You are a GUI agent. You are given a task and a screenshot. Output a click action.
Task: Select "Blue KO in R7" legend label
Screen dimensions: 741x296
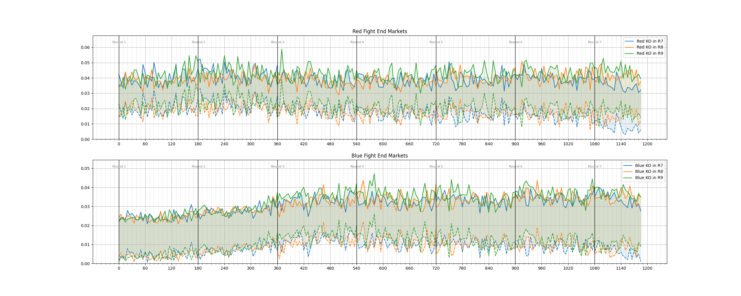649,165
